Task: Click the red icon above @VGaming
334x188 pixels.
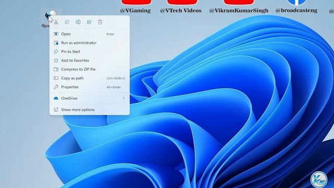Action: [136, 2]
